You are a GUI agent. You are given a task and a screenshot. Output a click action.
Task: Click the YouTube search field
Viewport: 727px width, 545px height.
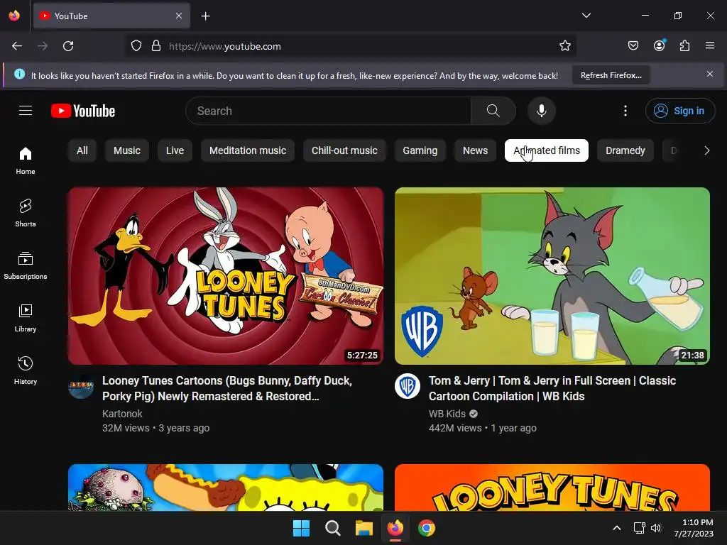(328, 111)
